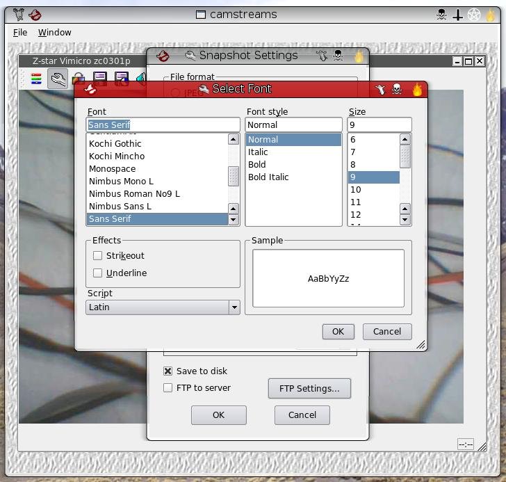Click the ghostbusters icon in camstreams title bar

[35, 15]
